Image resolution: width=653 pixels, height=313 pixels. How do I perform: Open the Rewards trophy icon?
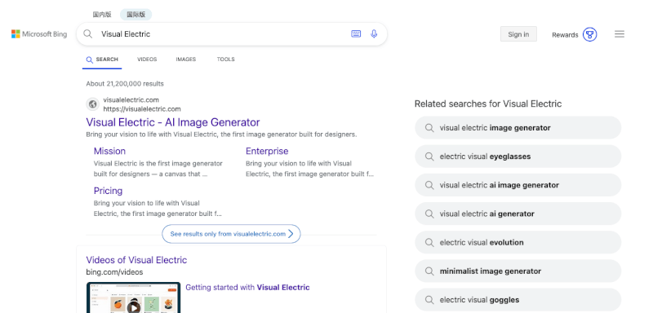click(x=589, y=34)
